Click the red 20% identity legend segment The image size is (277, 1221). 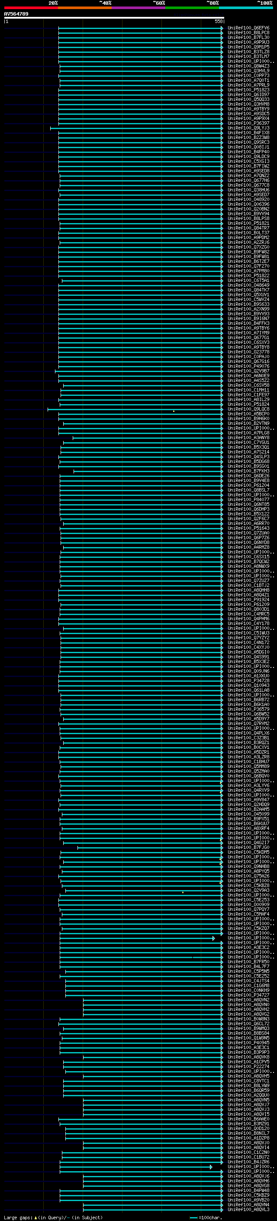click(x=31, y=8)
